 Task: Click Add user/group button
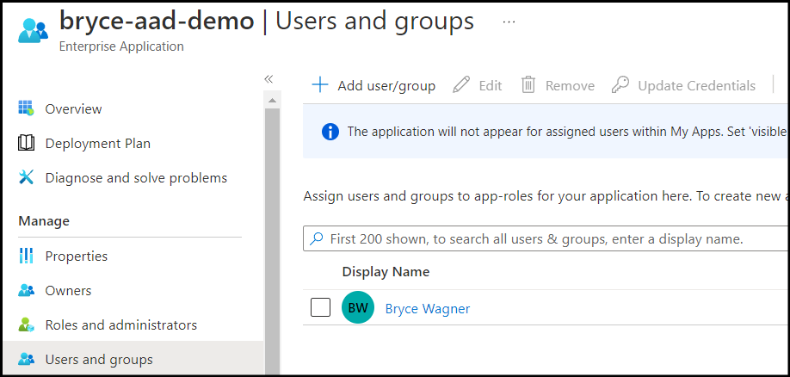(373, 85)
